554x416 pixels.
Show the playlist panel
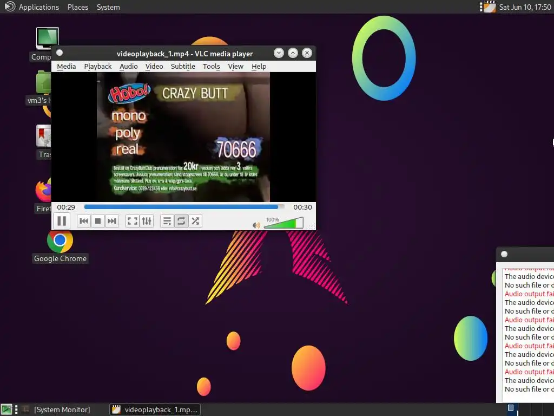click(x=167, y=221)
